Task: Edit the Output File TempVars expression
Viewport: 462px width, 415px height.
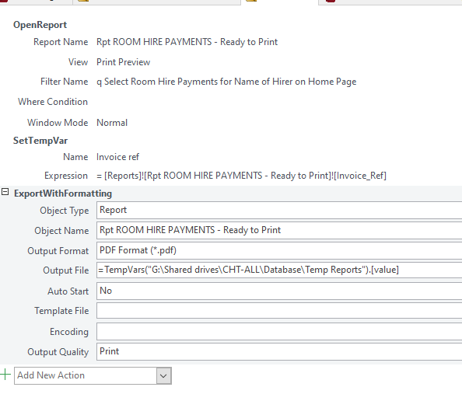Action: click(x=279, y=270)
